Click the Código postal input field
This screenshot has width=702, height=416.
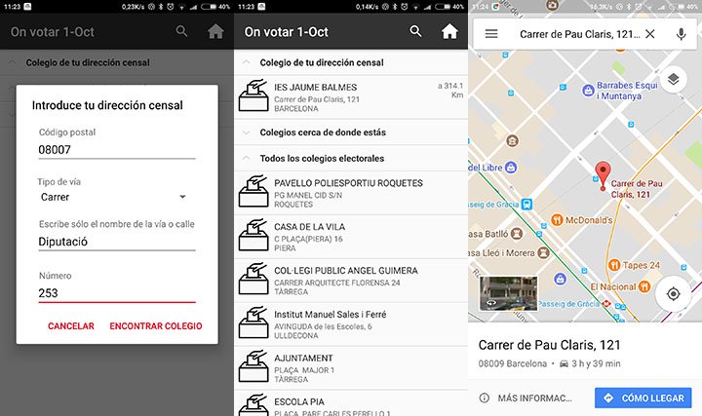(x=115, y=150)
